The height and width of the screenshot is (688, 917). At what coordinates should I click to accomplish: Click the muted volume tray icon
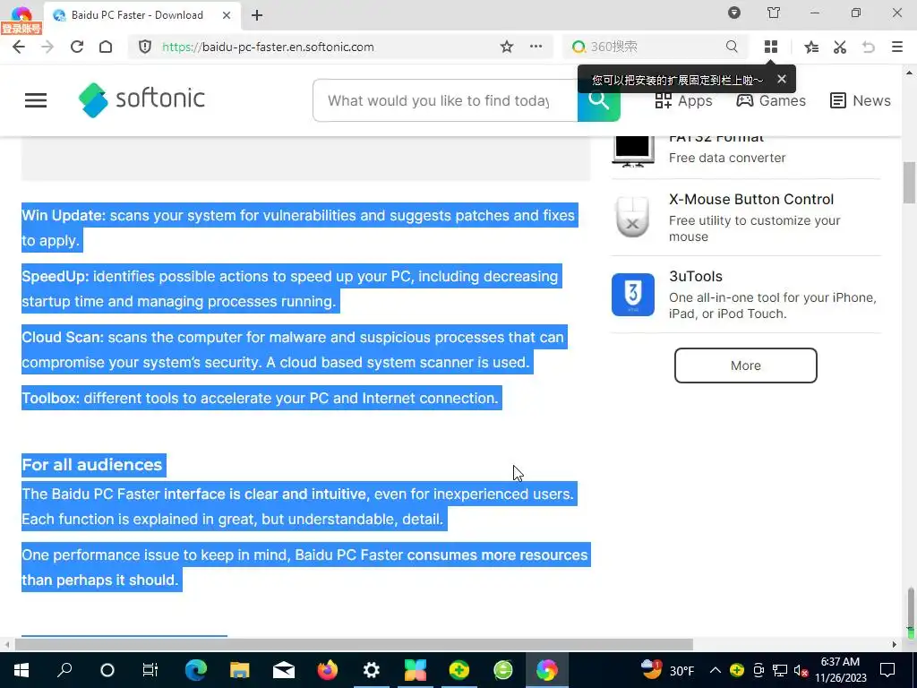(x=801, y=670)
